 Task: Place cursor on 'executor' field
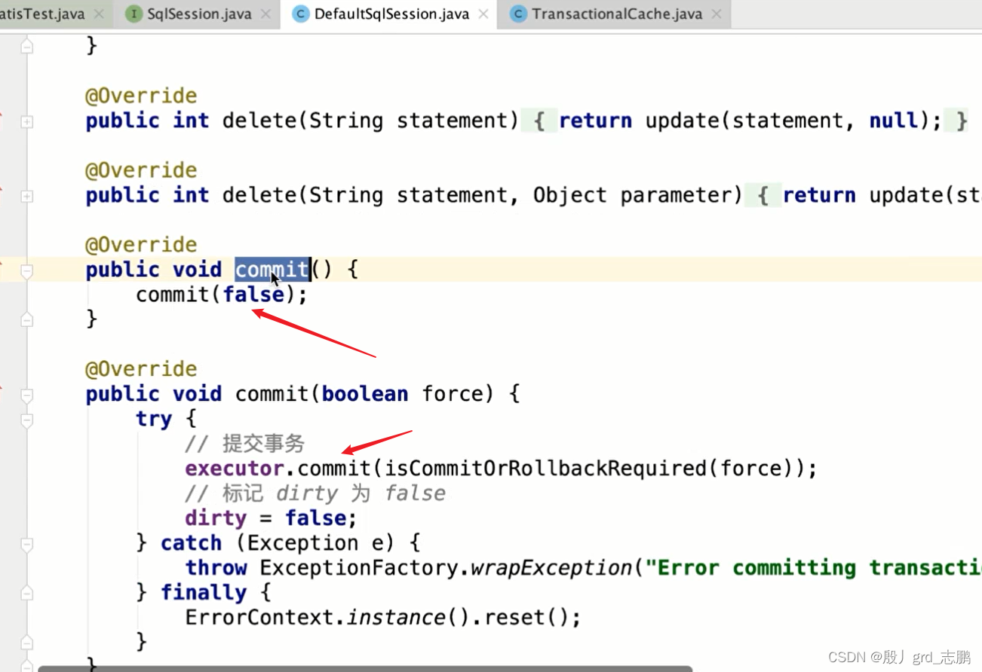click(x=235, y=469)
